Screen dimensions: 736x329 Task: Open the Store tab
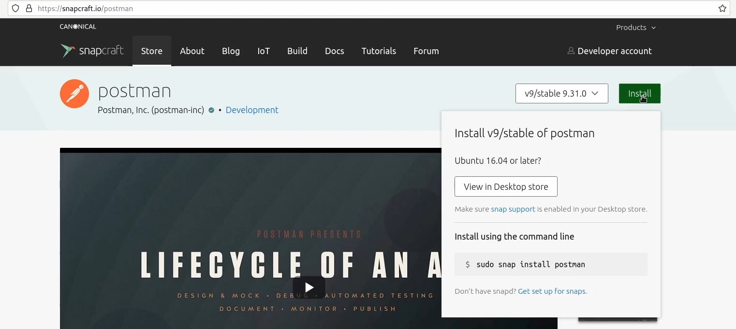[152, 51]
